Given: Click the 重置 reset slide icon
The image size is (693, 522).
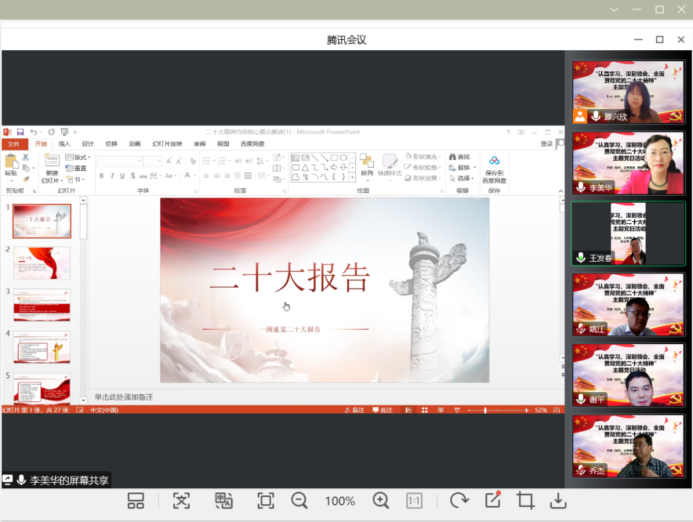Looking at the screenshot, I should click(x=76, y=168).
